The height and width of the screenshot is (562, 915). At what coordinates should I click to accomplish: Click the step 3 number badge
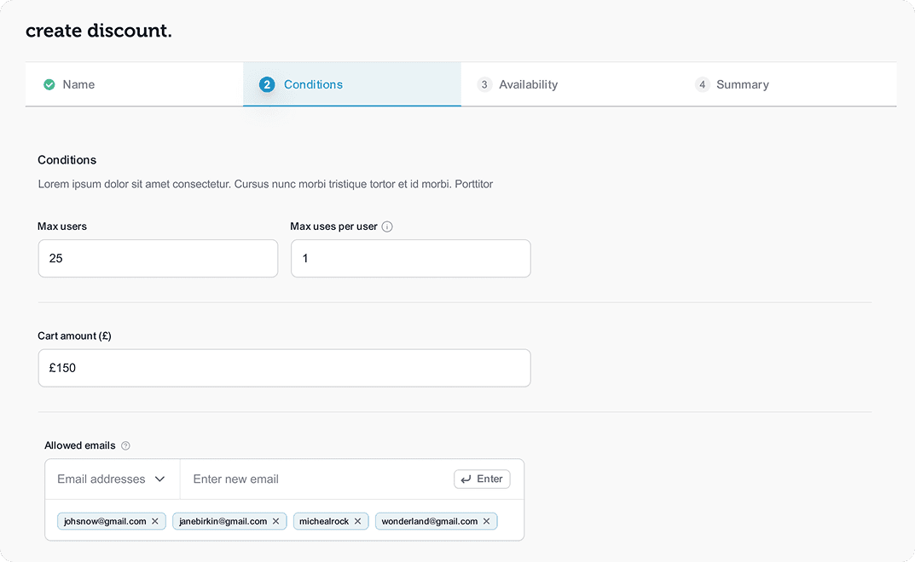(x=484, y=84)
